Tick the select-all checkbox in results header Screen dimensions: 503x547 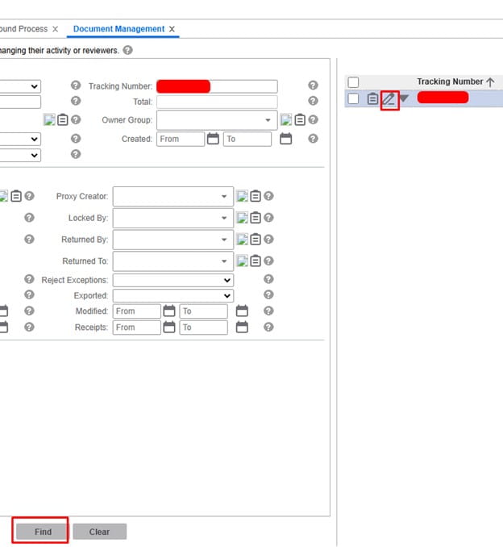[x=353, y=82]
